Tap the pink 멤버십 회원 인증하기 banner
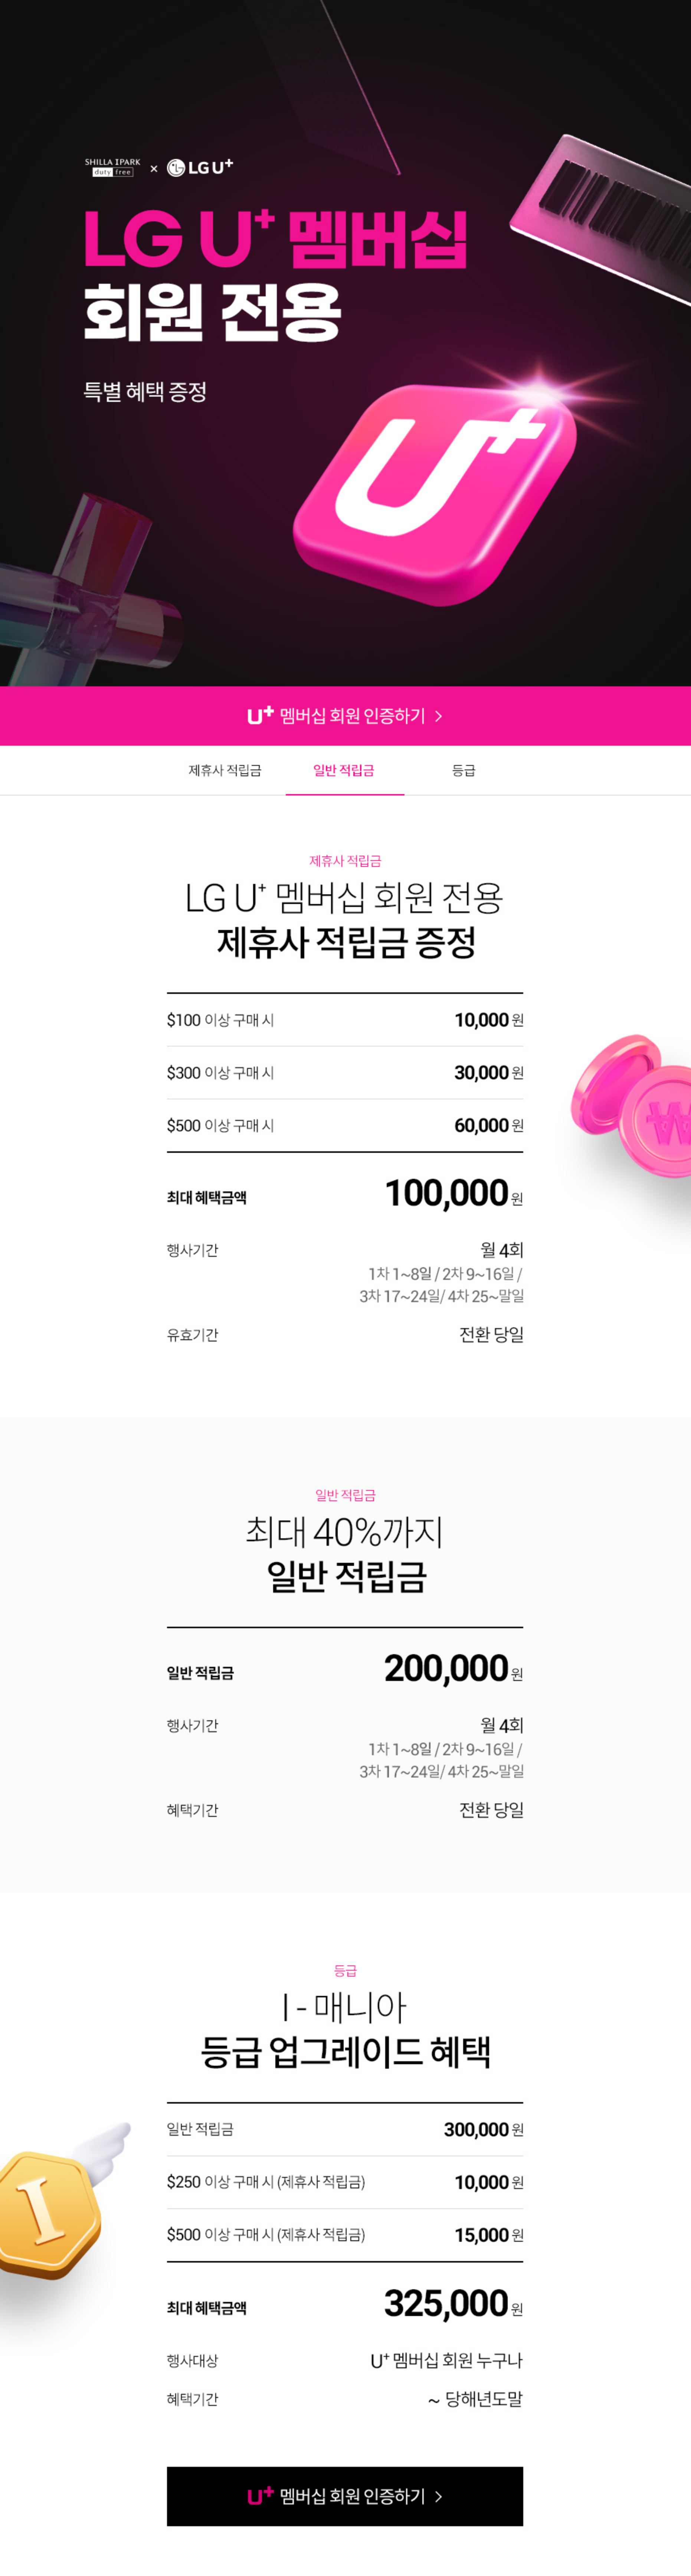The width and height of the screenshot is (691, 2576). click(345, 716)
